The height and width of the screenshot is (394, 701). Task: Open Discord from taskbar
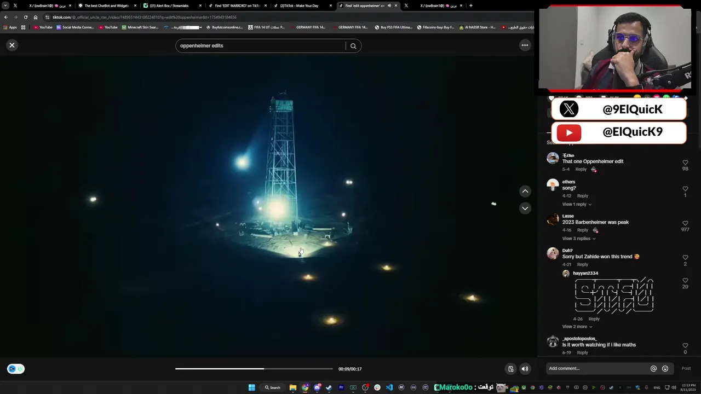(317, 387)
